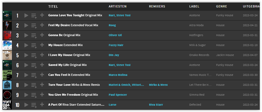Open artist Paul Spencer page

coord(118,95)
